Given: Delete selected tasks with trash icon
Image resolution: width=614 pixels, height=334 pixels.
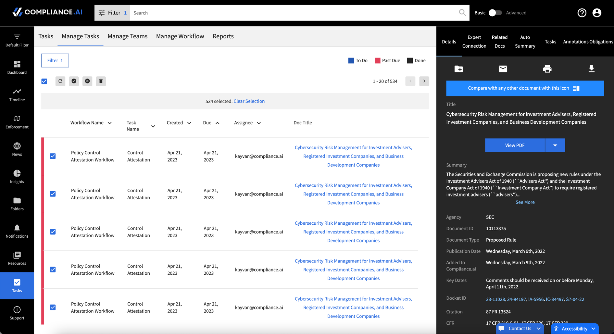Looking at the screenshot, I should click(x=101, y=81).
